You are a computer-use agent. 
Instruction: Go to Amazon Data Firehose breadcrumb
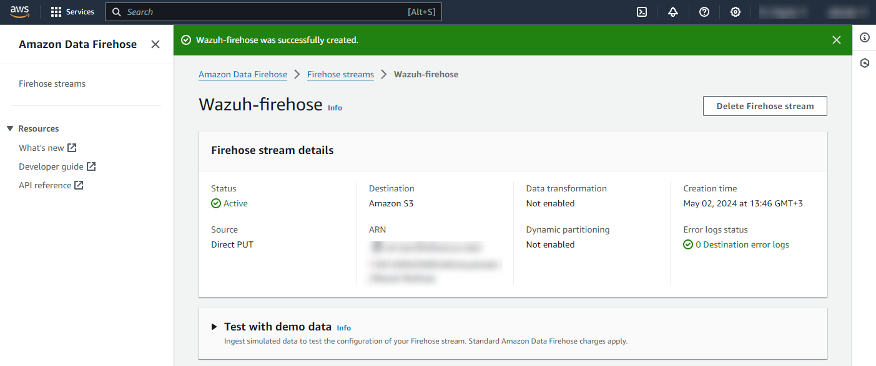point(243,74)
